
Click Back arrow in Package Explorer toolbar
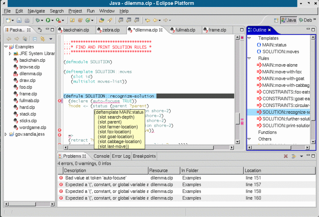[x=9, y=39]
